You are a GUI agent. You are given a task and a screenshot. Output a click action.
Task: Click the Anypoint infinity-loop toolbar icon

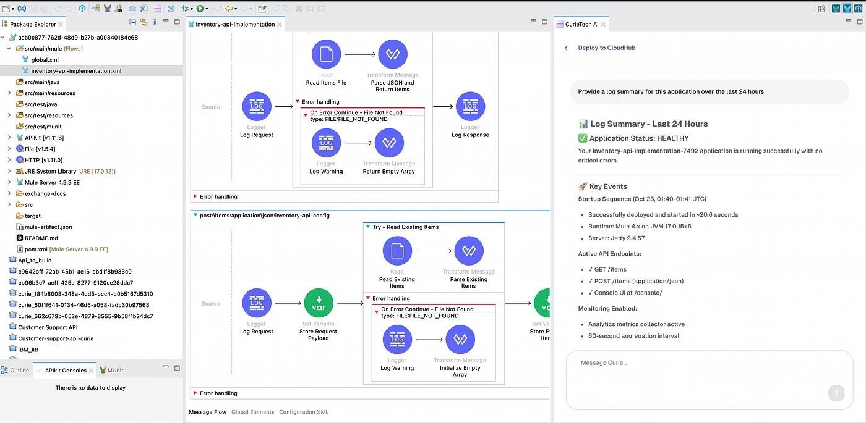click(22, 9)
